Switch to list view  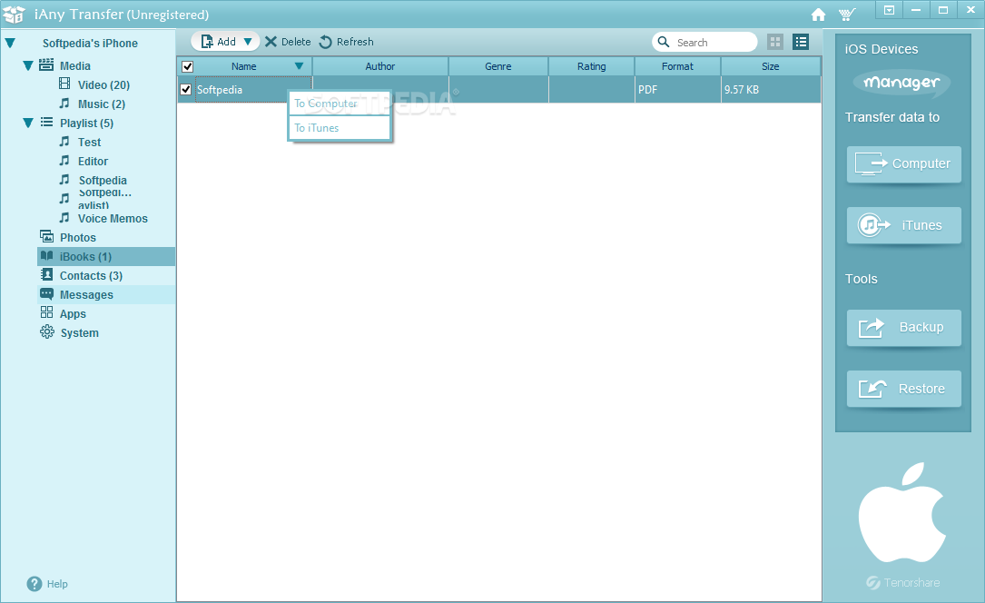click(801, 42)
